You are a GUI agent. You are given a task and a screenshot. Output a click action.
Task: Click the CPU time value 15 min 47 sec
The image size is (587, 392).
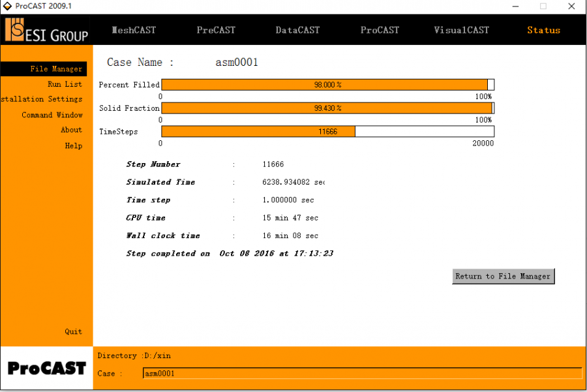coord(290,218)
